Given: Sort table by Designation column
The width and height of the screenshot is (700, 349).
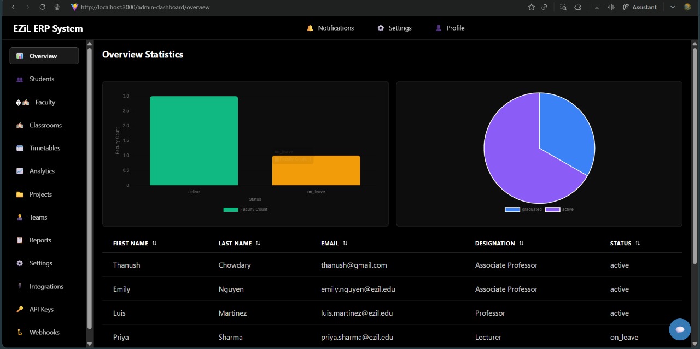Looking at the screenshot, I should coord(499,243).
